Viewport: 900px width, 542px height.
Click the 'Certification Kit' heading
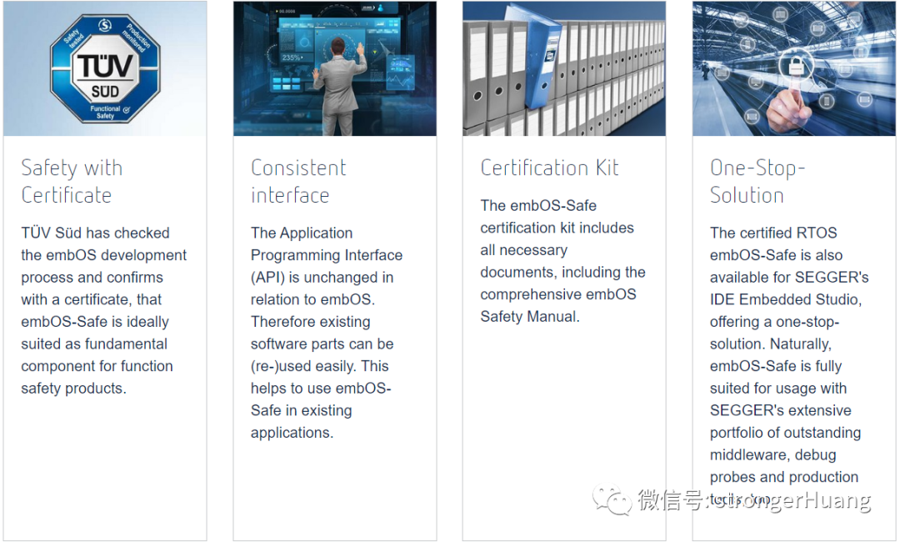549,168
